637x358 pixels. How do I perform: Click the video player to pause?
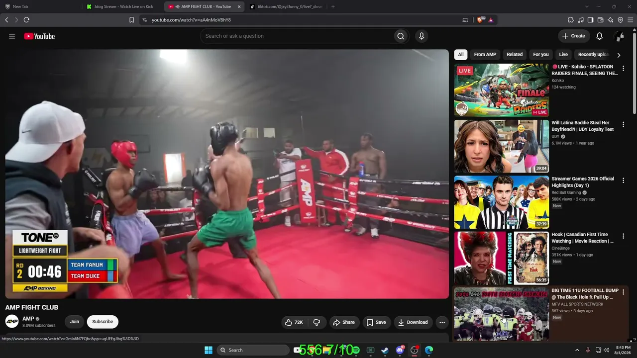pos(227,174)
